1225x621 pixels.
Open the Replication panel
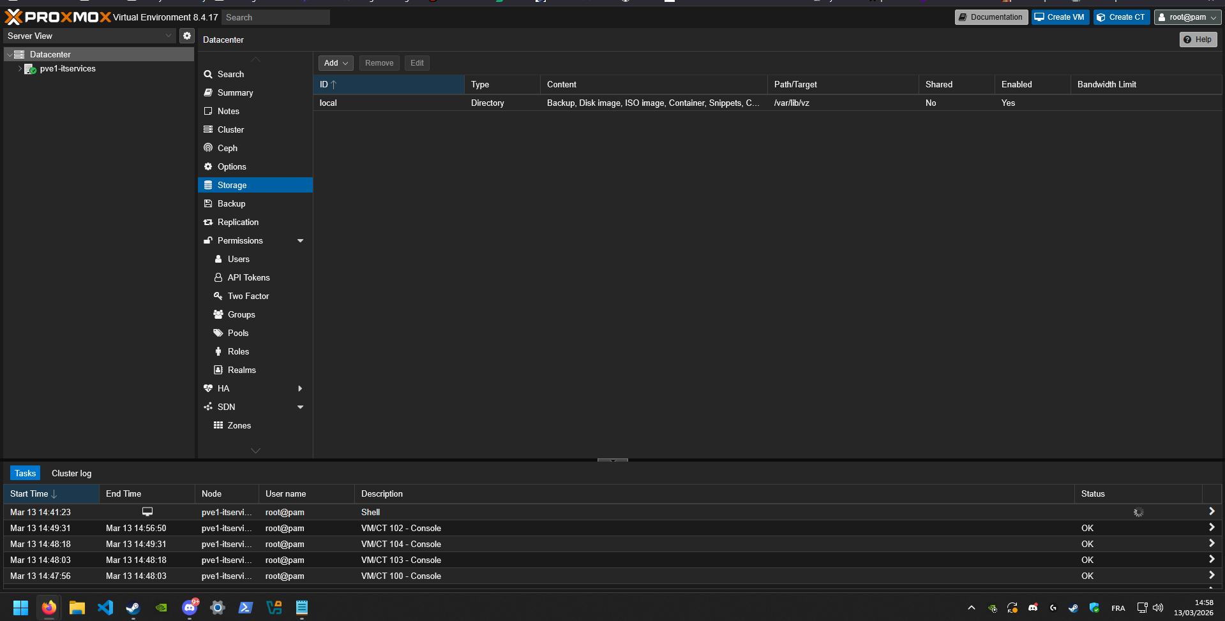[x=237, y=222]
